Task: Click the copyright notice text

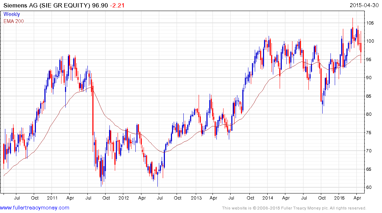Action: [294, 208]
